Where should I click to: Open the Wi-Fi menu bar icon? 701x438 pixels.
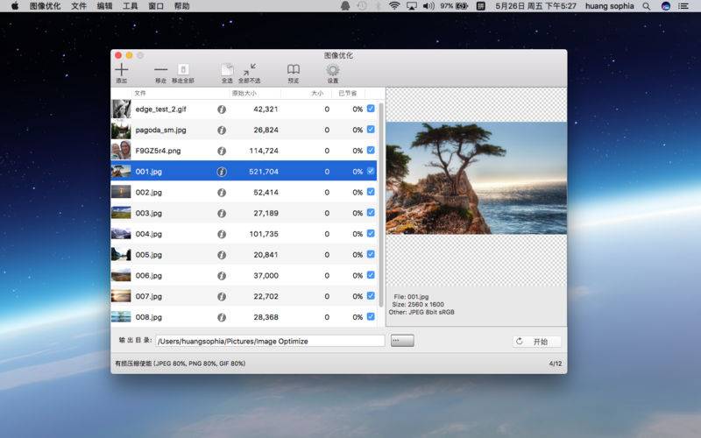[394, 6]
